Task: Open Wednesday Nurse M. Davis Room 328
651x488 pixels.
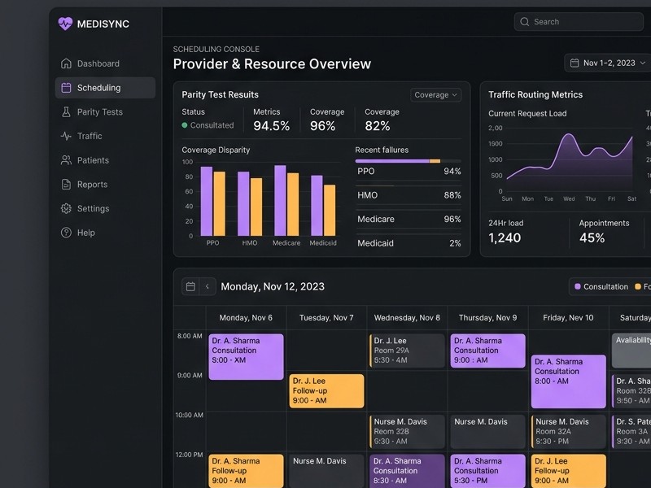Action: click(407, 432)
